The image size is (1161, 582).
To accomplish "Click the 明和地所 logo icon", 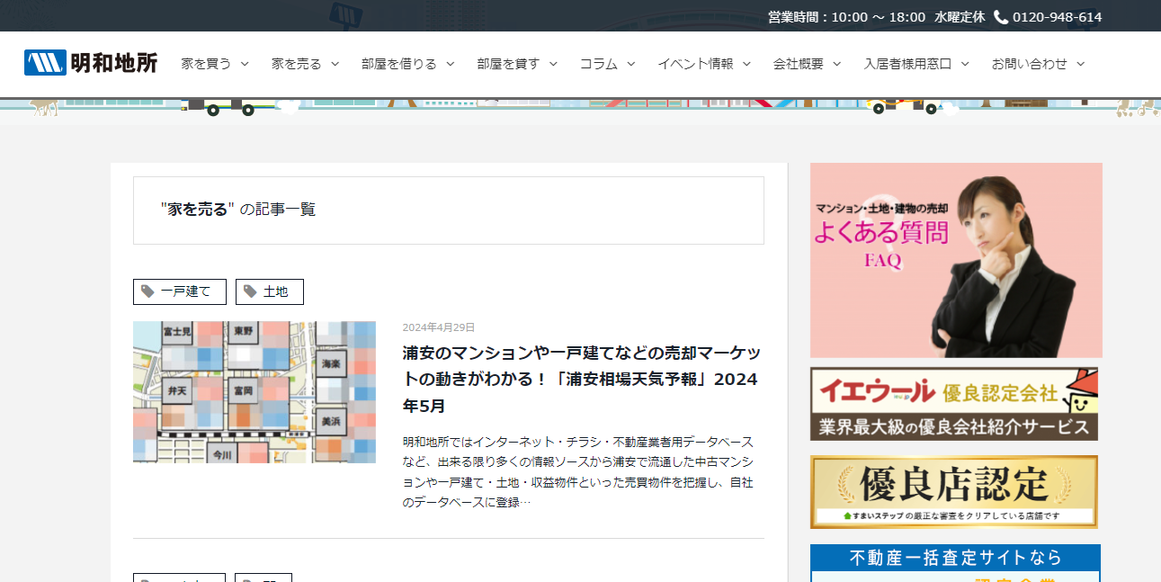I will [x=45, y=63].
